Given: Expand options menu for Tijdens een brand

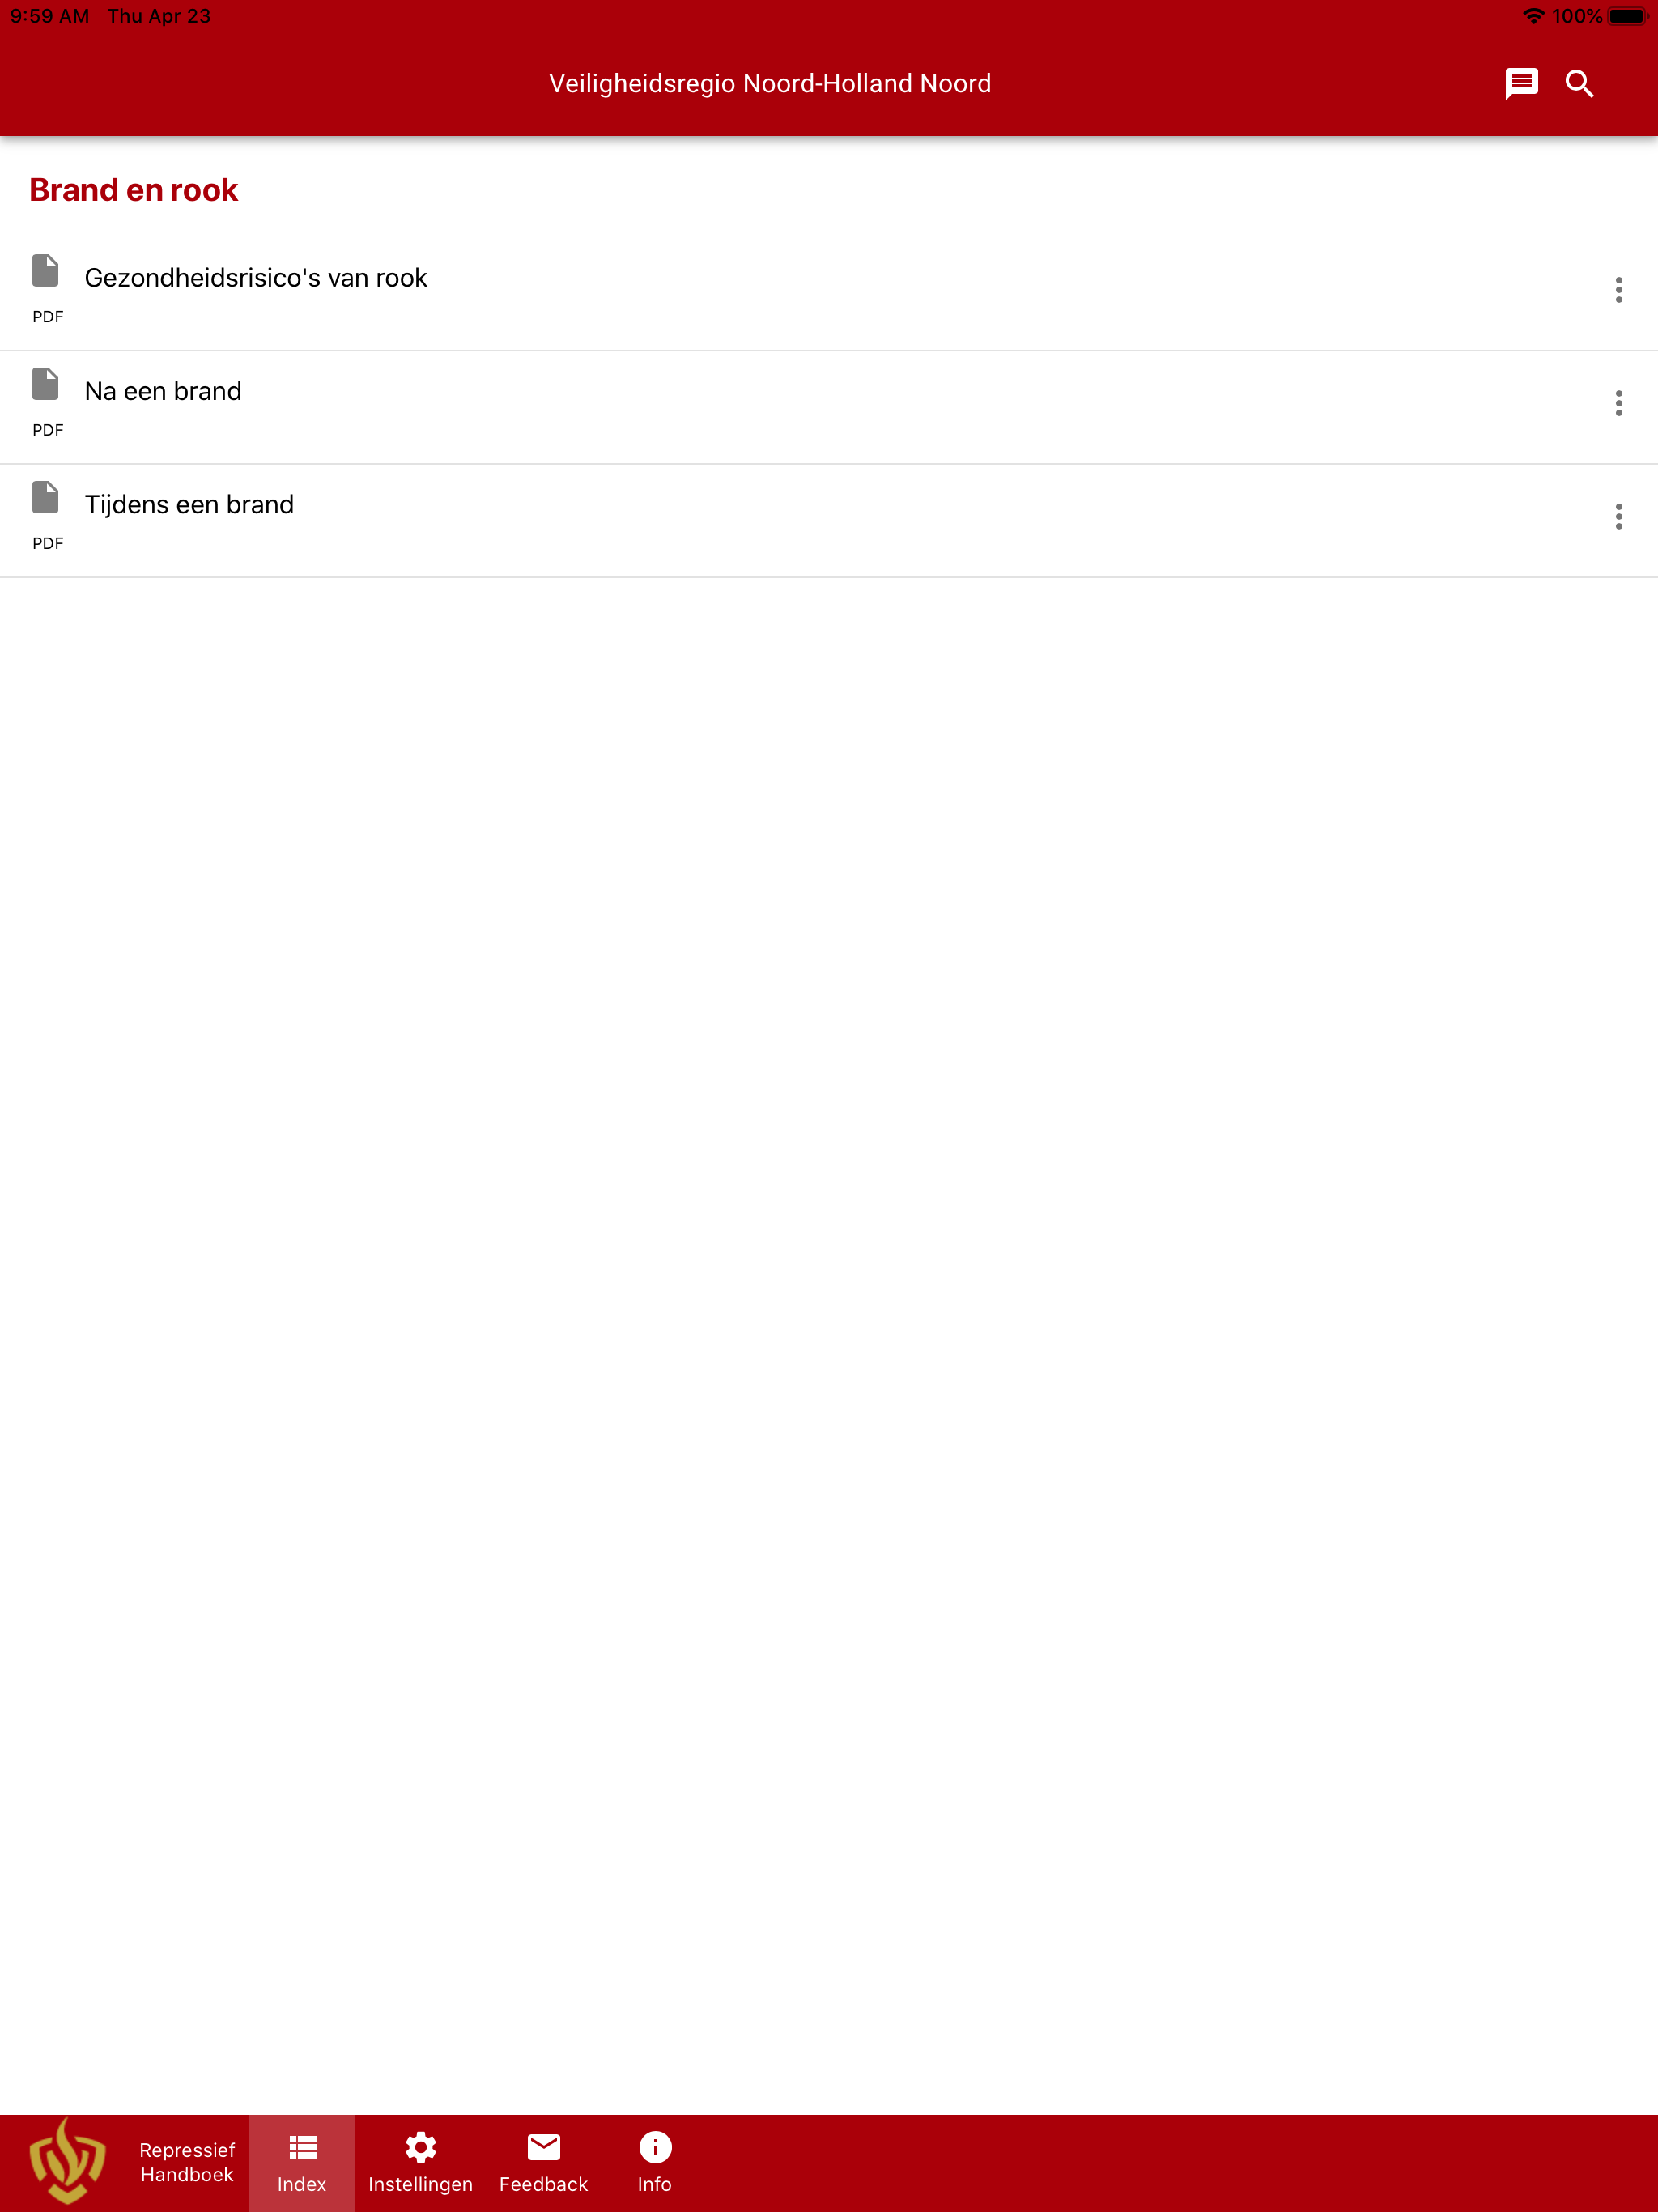Looking at the screenshot, I should click(x=1618, y=516).
